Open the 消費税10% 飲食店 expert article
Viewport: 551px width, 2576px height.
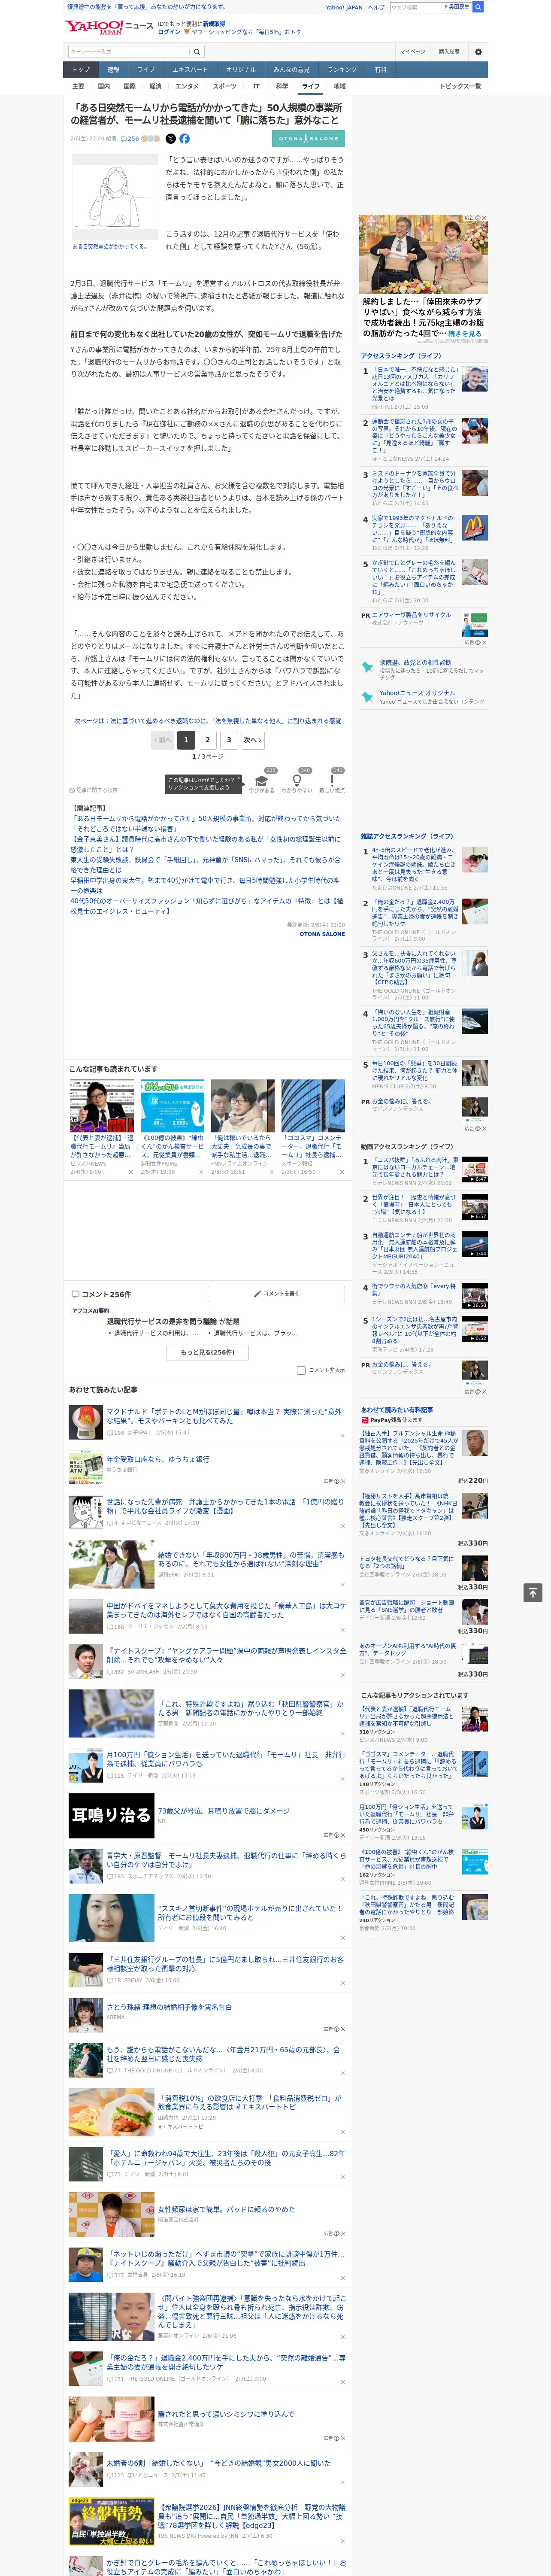pos(250,2102)
